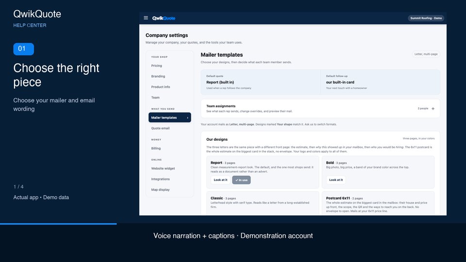Open Billing under Money
Viewport: 466px width, 262px height.
(156, 148)
